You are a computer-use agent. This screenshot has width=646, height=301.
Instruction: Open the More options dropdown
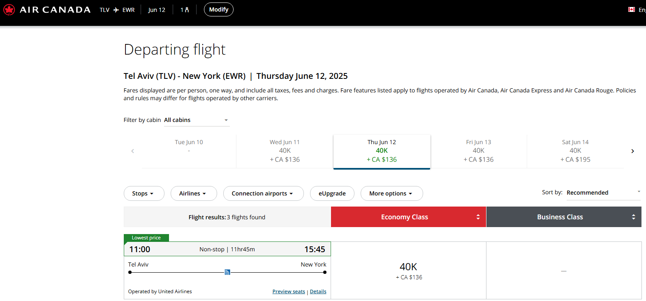pyautogui.click(x=391, y=193)
